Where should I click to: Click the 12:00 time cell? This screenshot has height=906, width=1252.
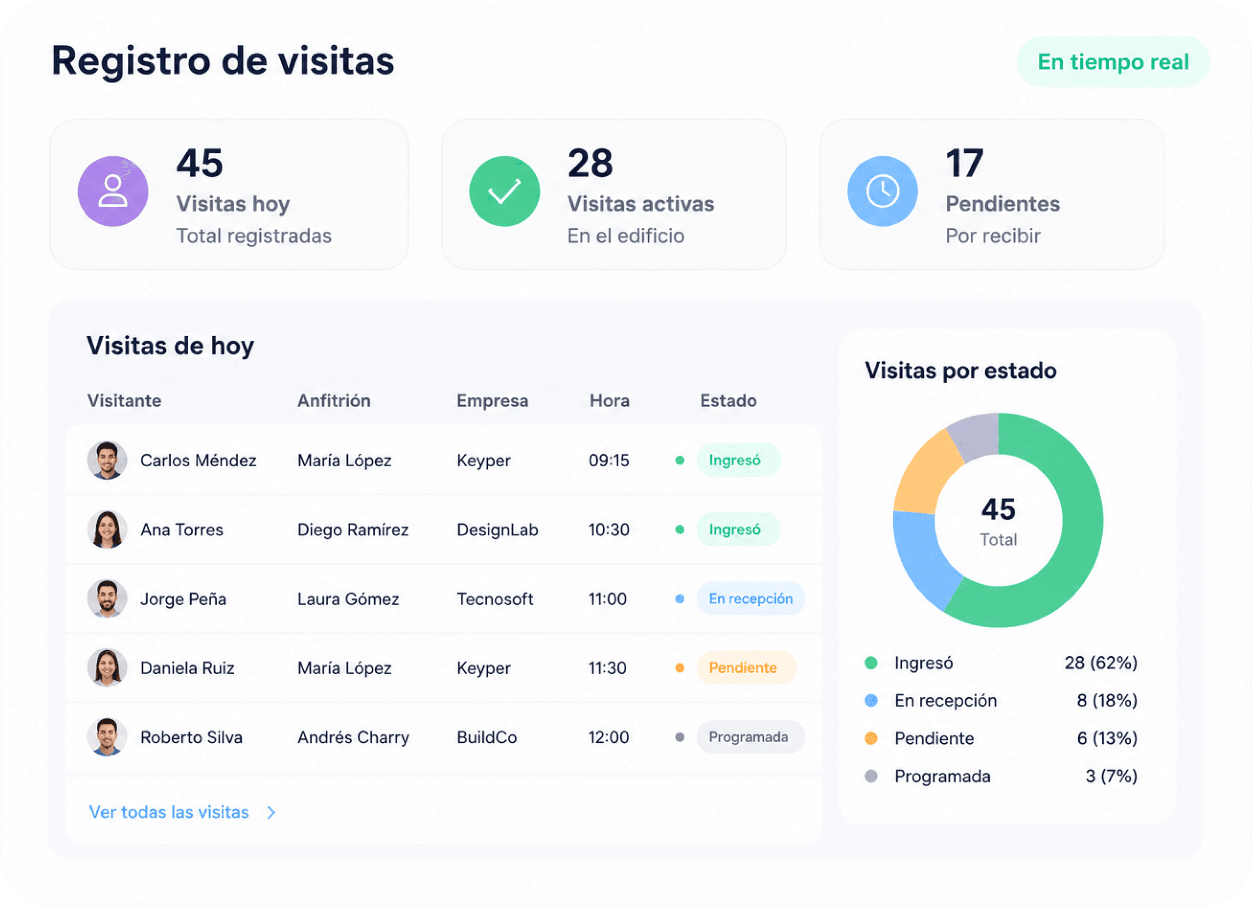coord(608,737)
